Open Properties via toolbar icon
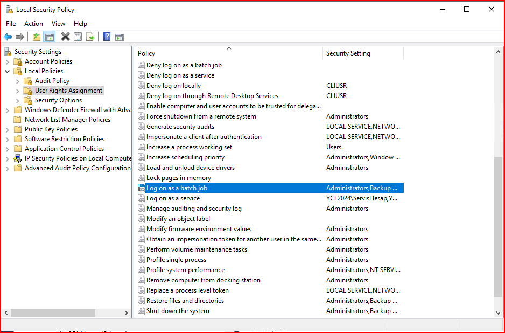This screenshot has height=333, width=505. (x=78, y=37)
